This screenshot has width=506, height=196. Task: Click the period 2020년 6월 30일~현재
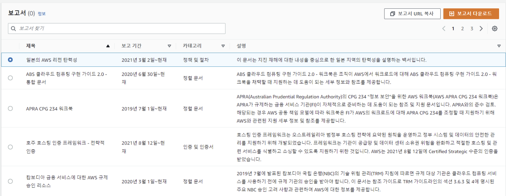tap(143, 78)
